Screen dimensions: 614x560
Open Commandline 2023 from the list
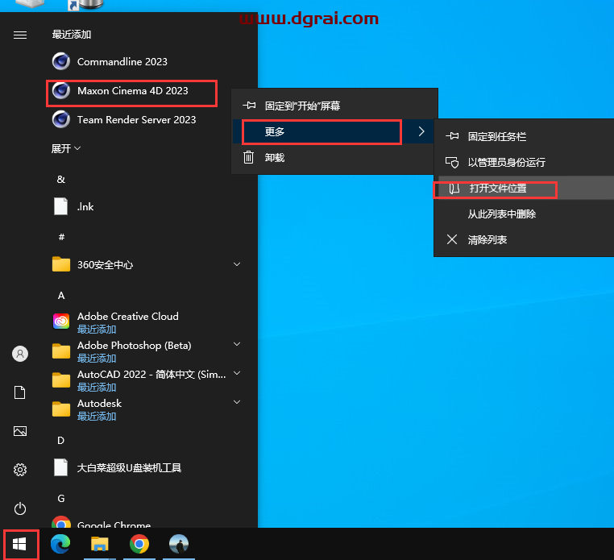122,61
